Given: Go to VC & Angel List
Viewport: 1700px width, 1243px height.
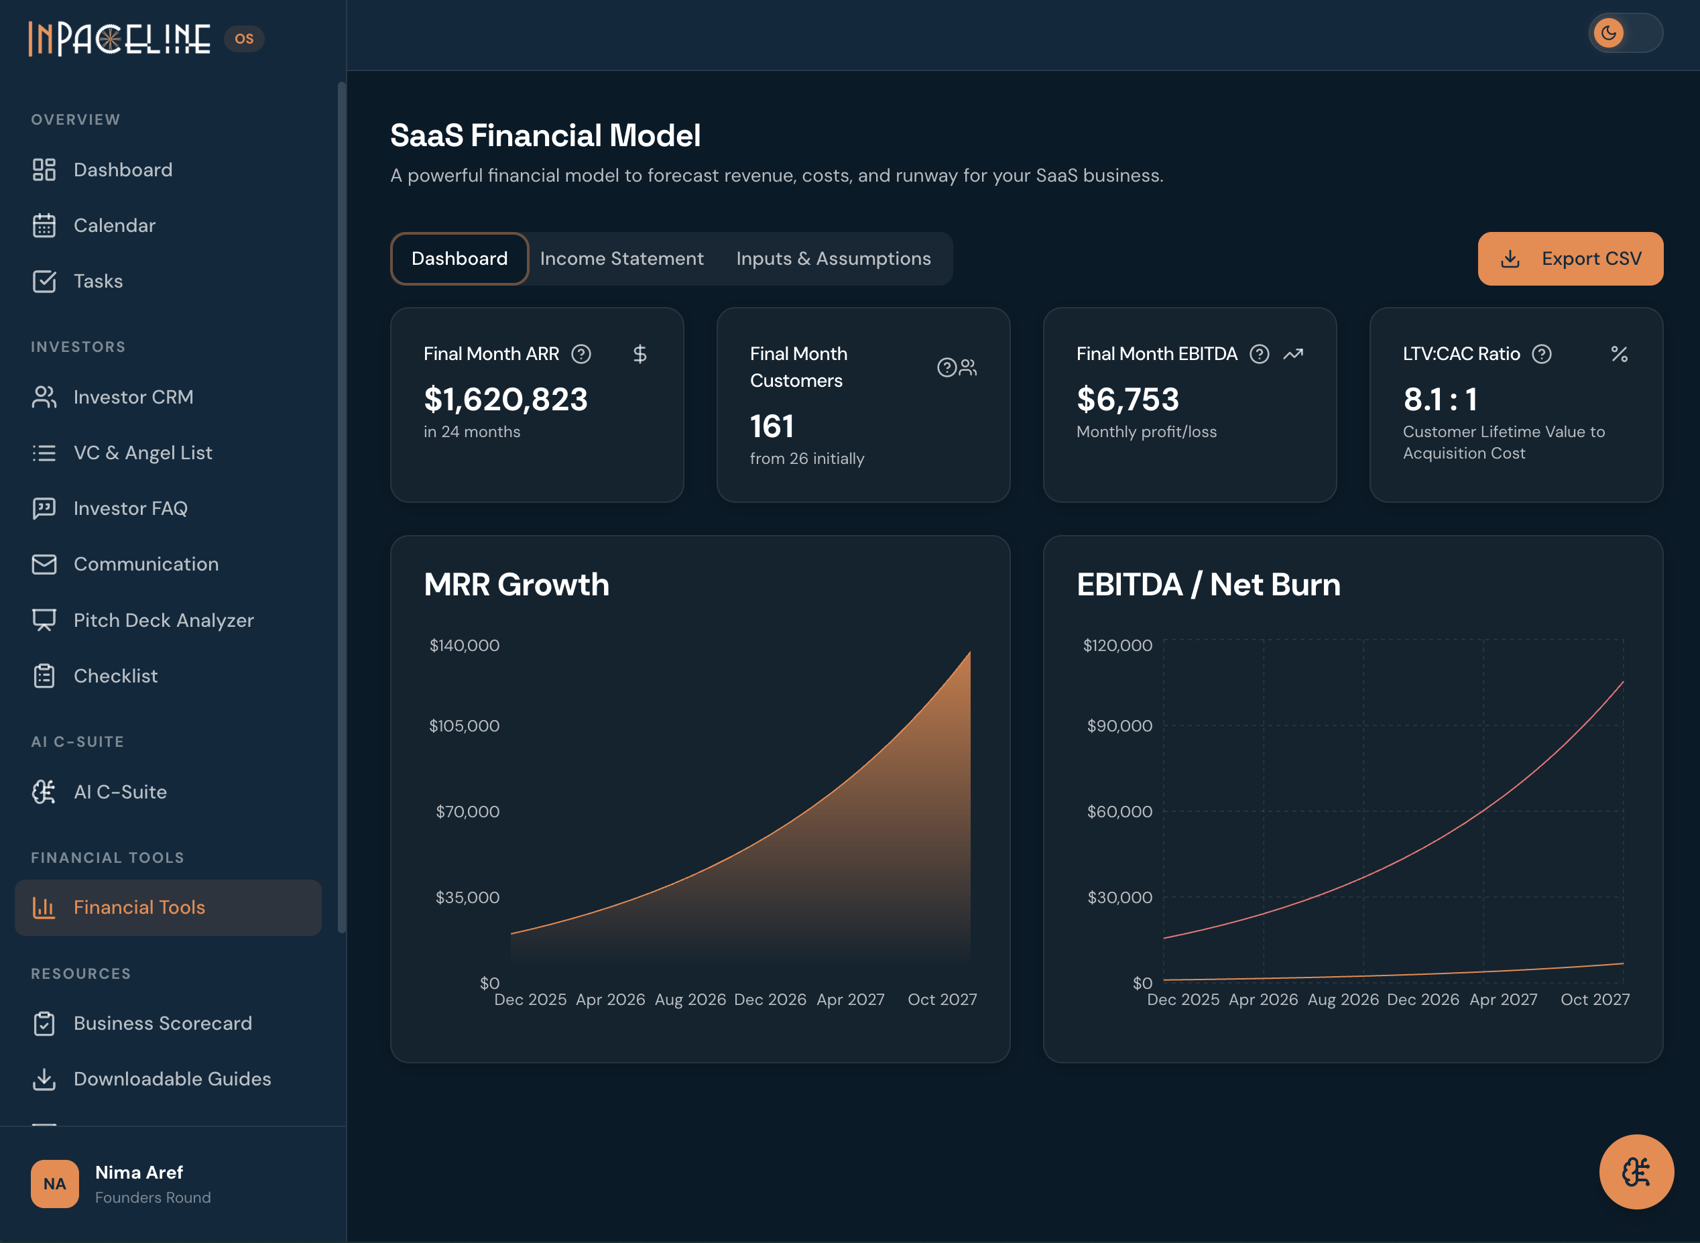Looking at the screenshot, I should coord(143,452).
